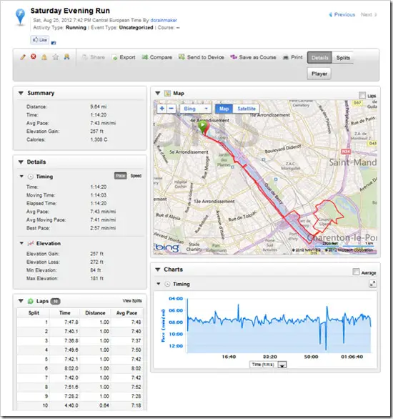Switch to the Splits tab
The image size is (393, 419).
(x=343, y=58)
